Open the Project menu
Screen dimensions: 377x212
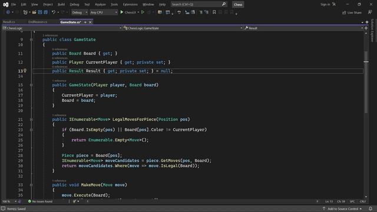pos(48,4)
